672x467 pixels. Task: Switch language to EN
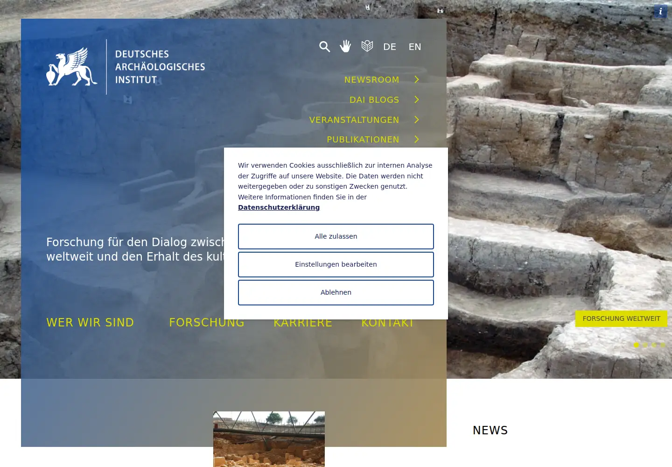[415, 47]
